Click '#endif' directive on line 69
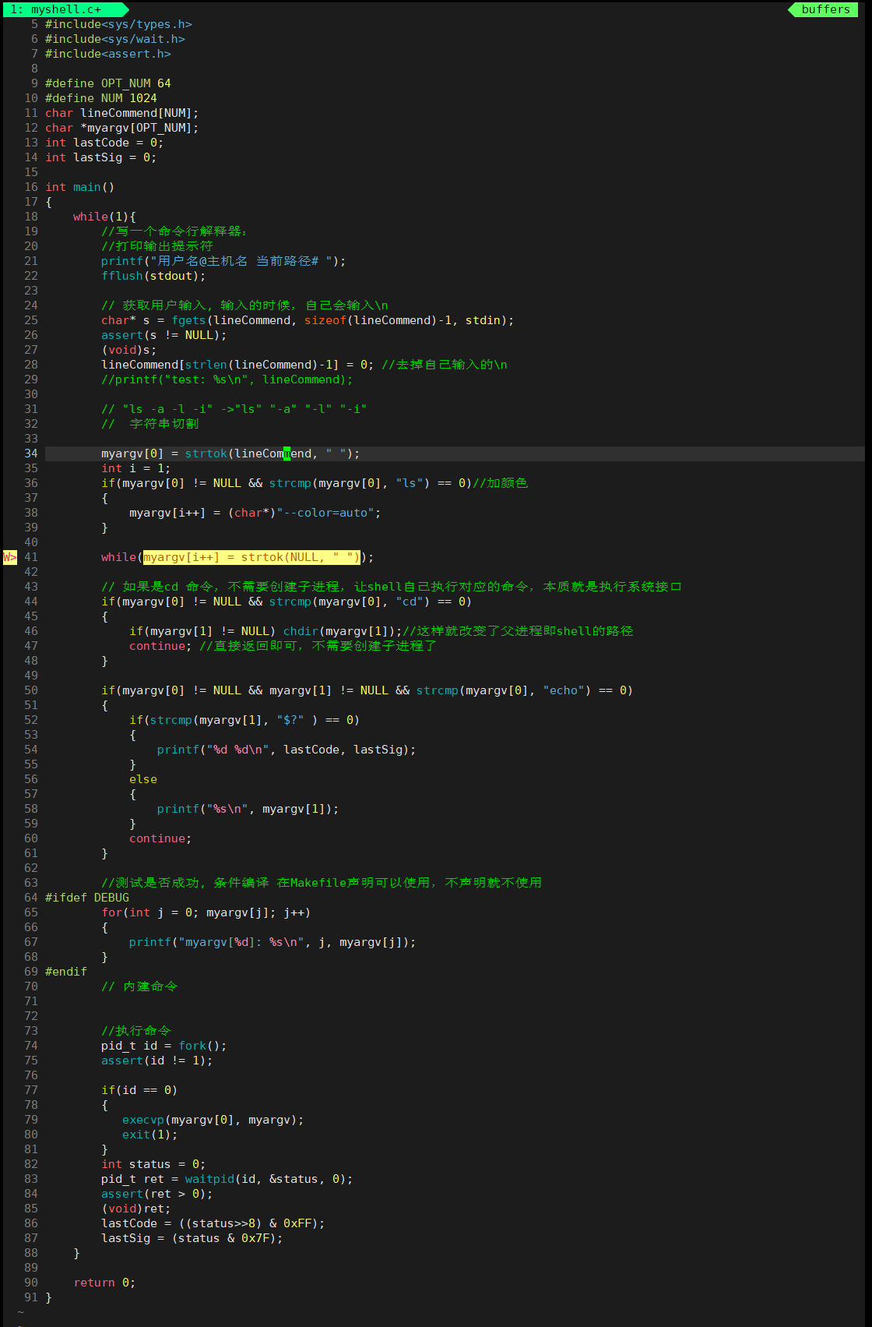Image resolution: width=872 pixels, height=1327 pixels. tap(66, 972)
